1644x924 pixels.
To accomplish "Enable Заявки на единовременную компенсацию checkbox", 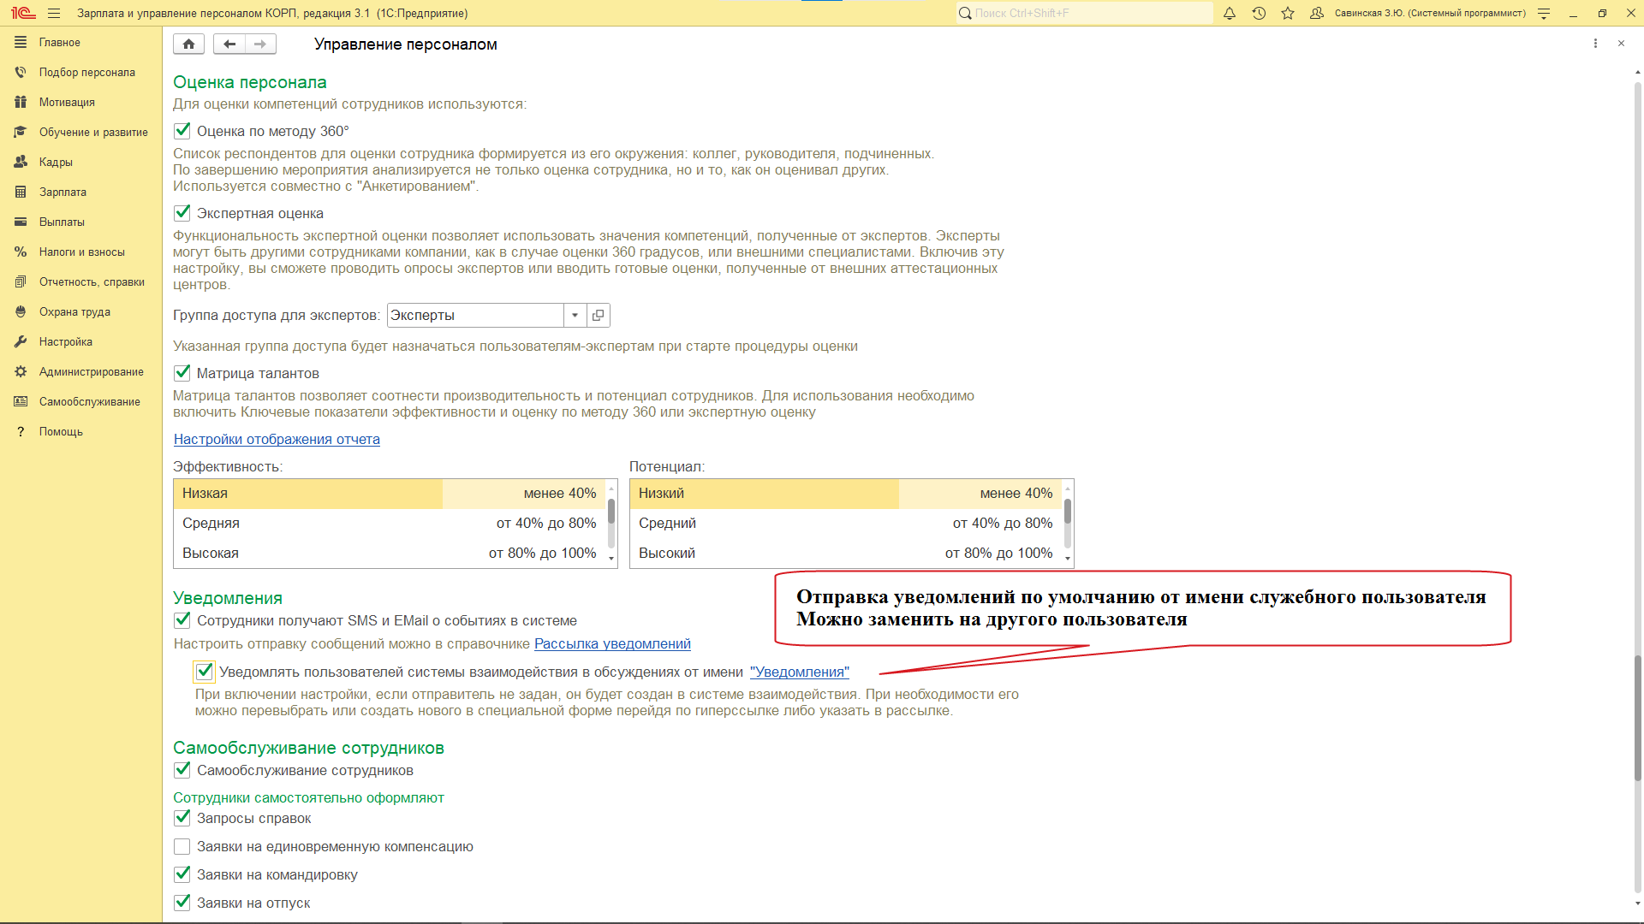I will [182, 847].
